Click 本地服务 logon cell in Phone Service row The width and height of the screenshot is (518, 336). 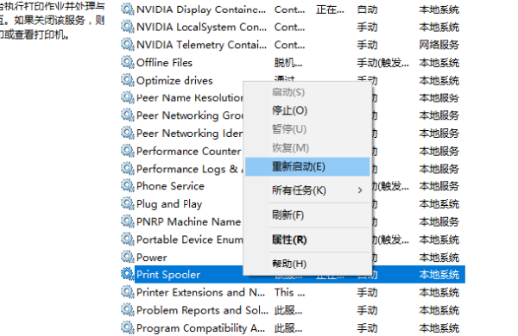439,186
